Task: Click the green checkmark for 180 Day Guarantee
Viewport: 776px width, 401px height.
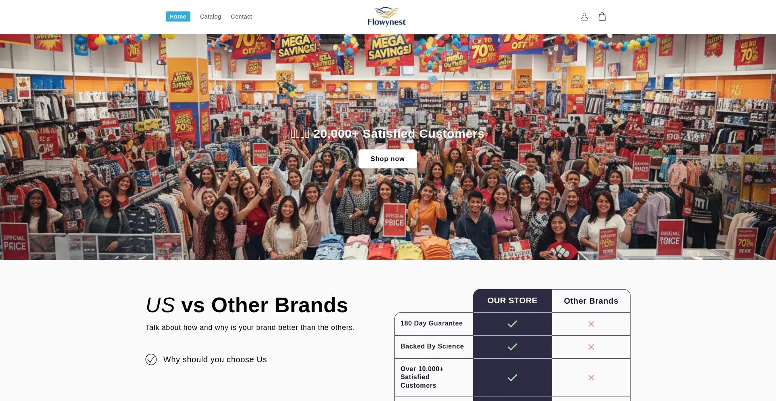Action: (x=512, y=324)
